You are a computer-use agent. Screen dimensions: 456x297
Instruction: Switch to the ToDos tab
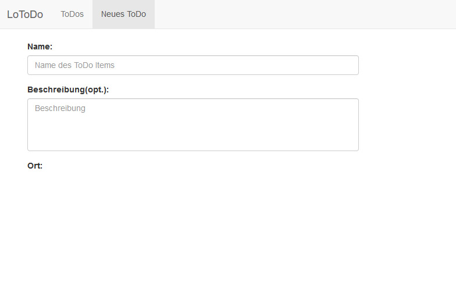[72, 14]
